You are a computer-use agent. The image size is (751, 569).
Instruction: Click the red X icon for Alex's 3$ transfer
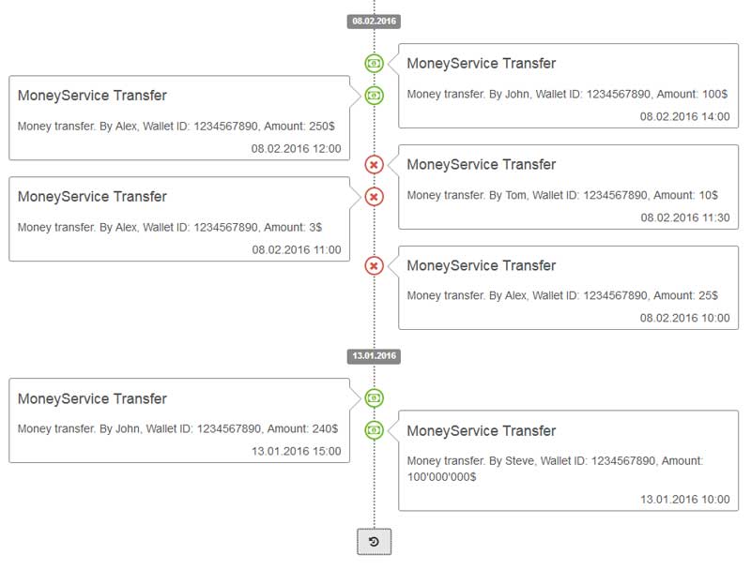(x=374, y=197)
